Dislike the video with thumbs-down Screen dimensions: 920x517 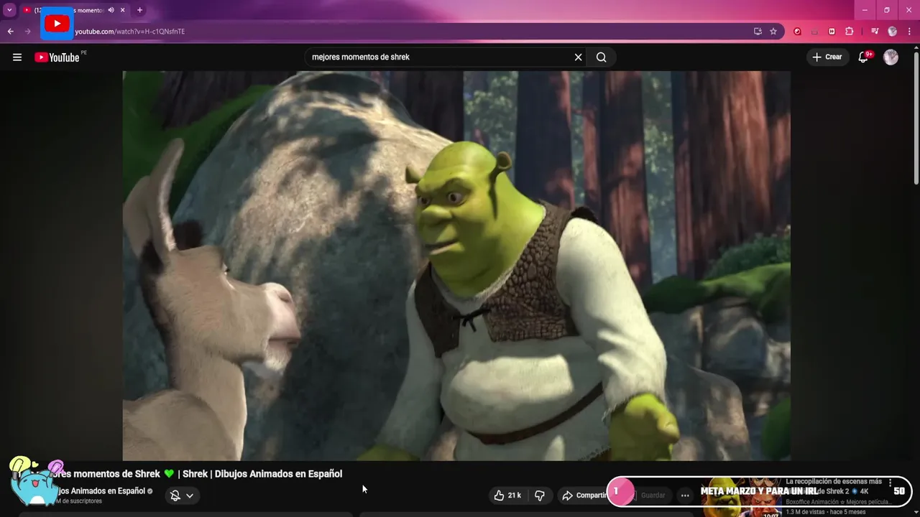coord(540,495)
